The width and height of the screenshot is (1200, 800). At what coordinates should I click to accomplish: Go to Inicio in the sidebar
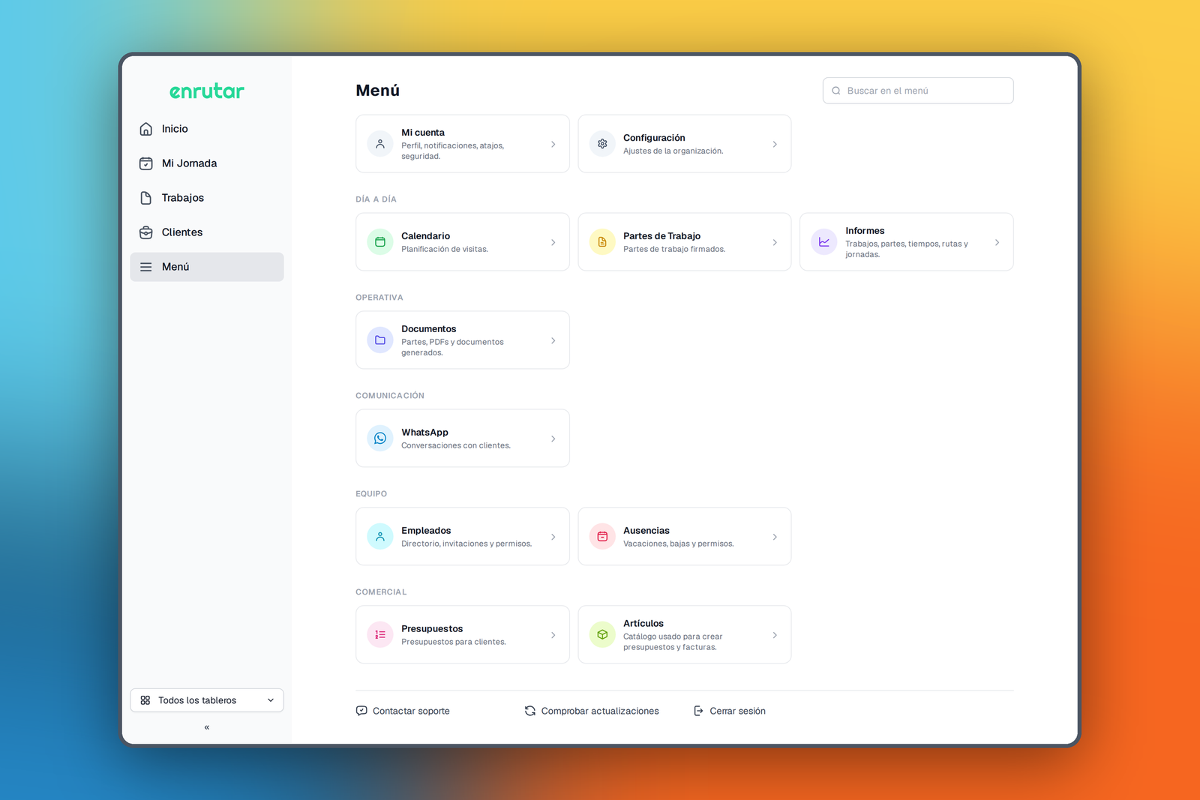coord(207,129)
